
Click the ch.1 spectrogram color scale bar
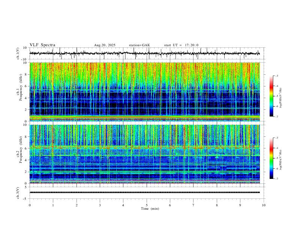click(x=271, y=96)
